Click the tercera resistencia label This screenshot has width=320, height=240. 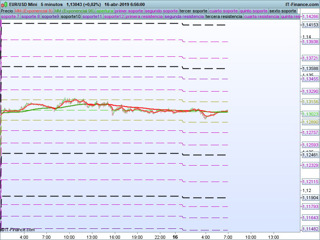pos(223,17)
